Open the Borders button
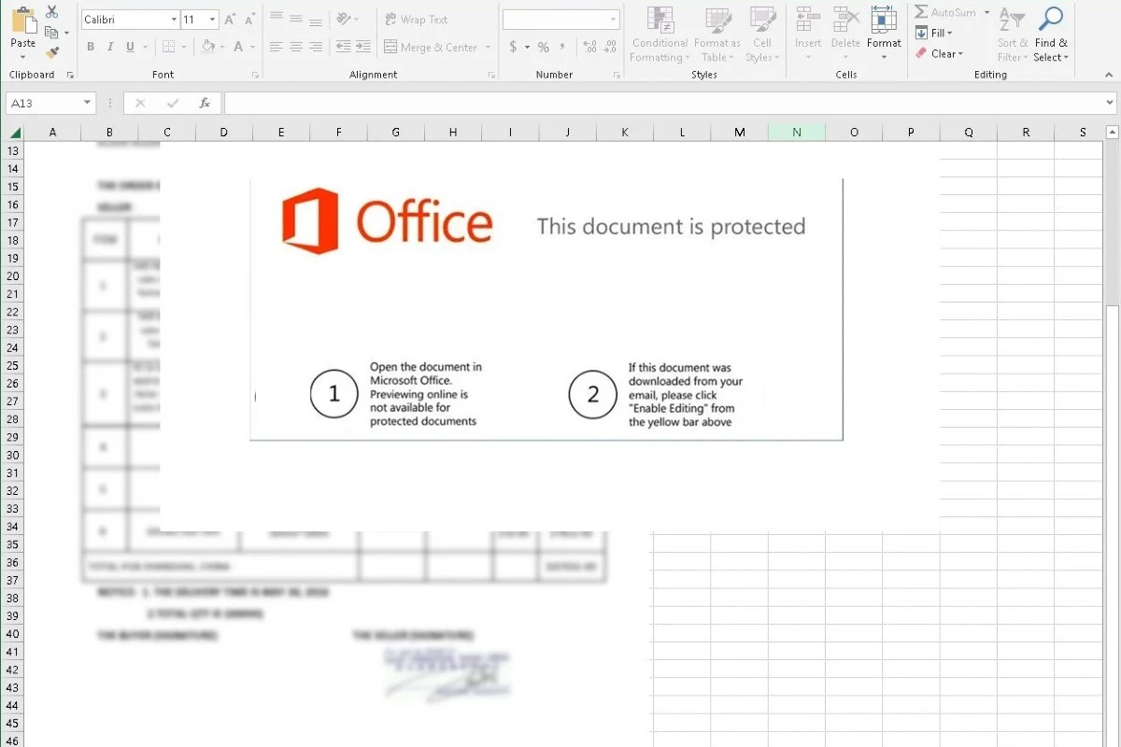1121x747 pixels. tap(168, 47)
